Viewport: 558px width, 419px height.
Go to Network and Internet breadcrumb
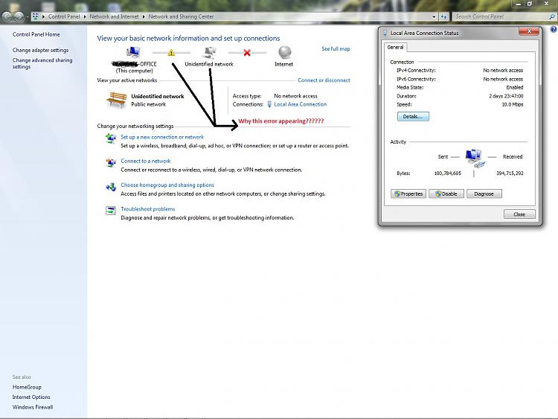[x=114, y=16]
